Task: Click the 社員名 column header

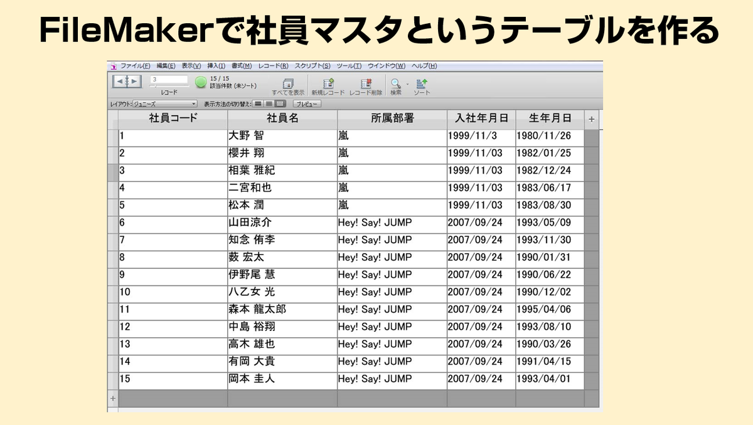Action: (282, 118)
